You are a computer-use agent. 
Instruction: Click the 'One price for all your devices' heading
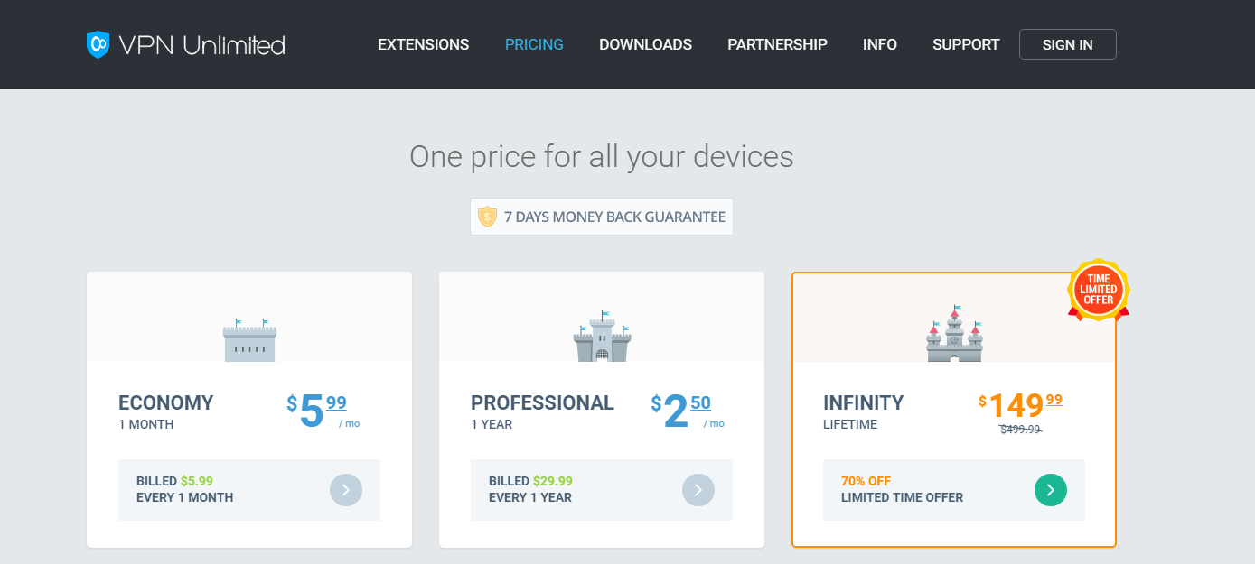(602, 157)
